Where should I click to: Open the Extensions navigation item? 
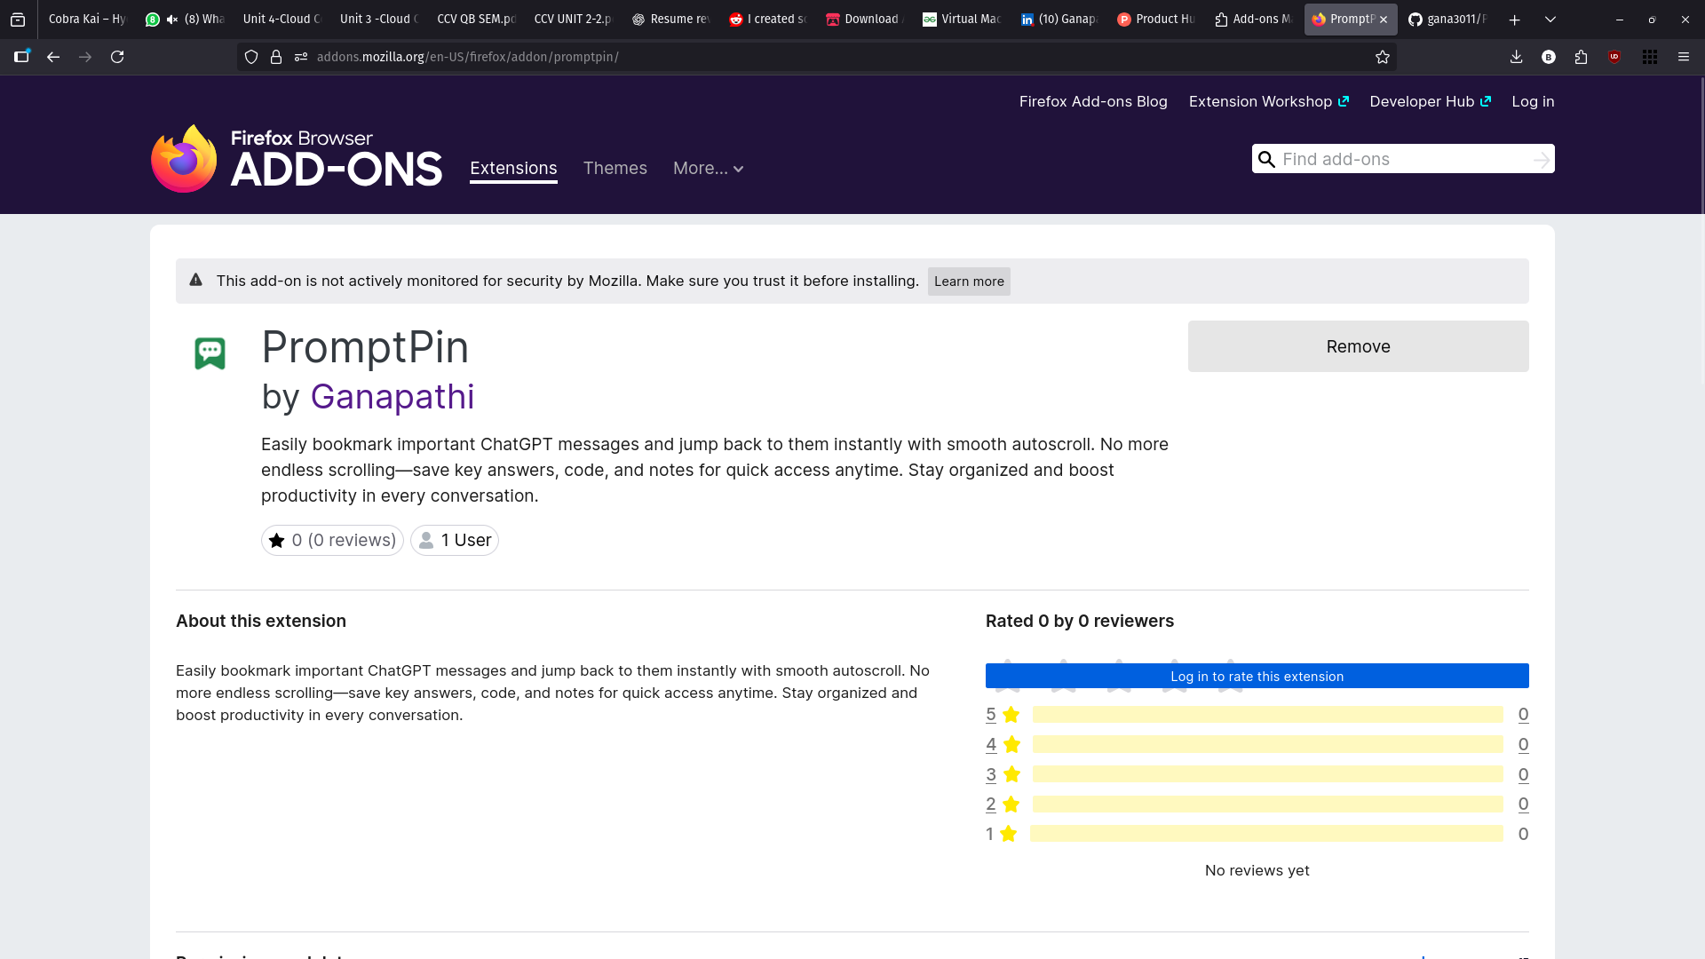(513, 168)
